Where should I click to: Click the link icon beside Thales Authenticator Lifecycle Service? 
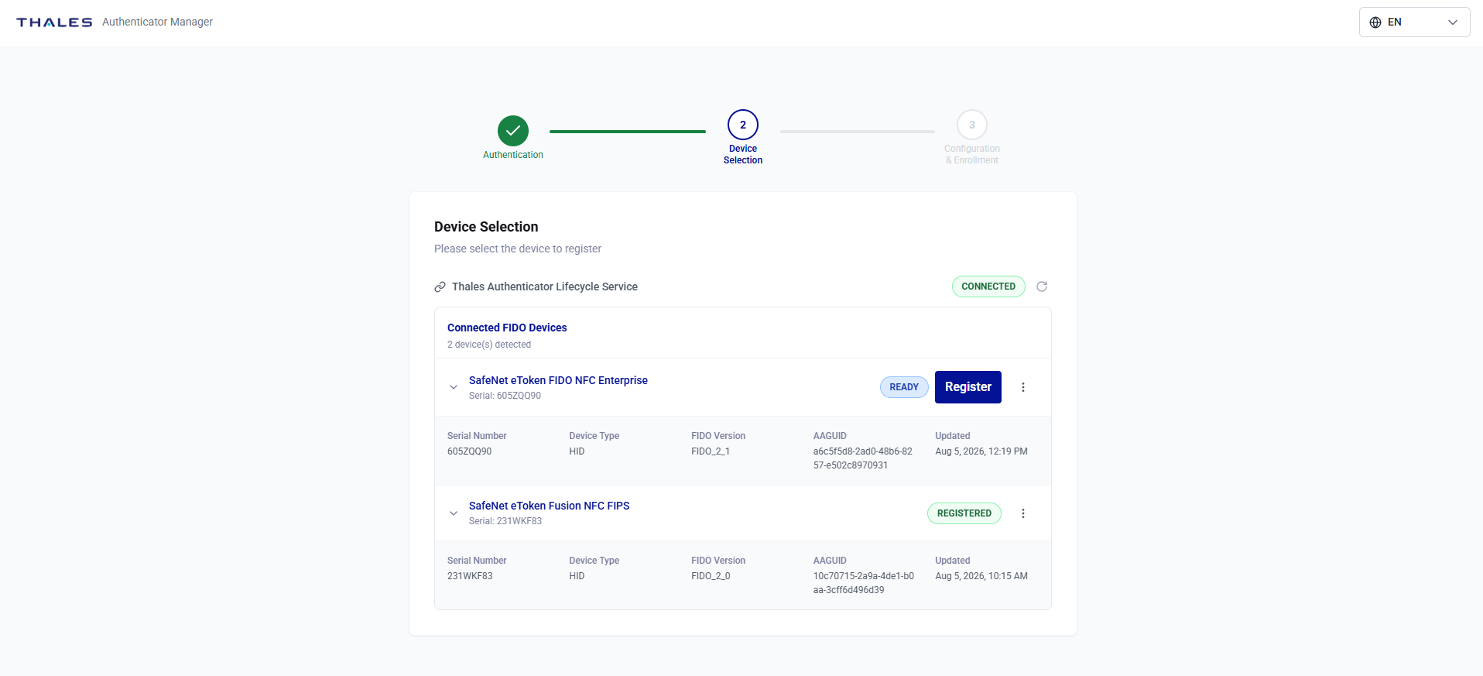click(440, 287)
